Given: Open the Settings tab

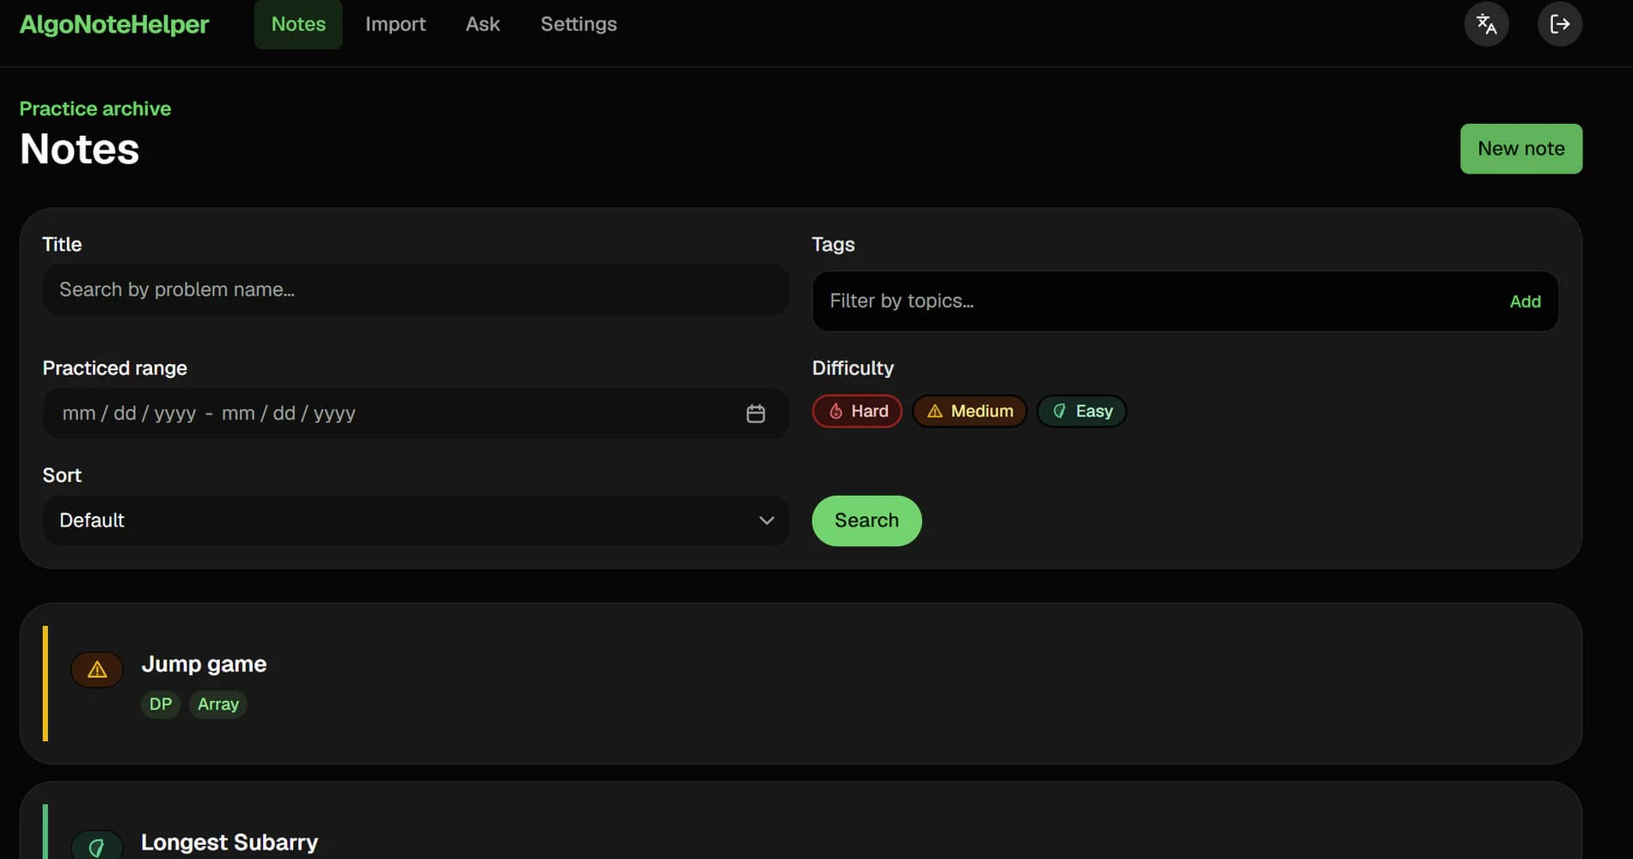Looking at the screenshot, I should (x=578, y=24).
